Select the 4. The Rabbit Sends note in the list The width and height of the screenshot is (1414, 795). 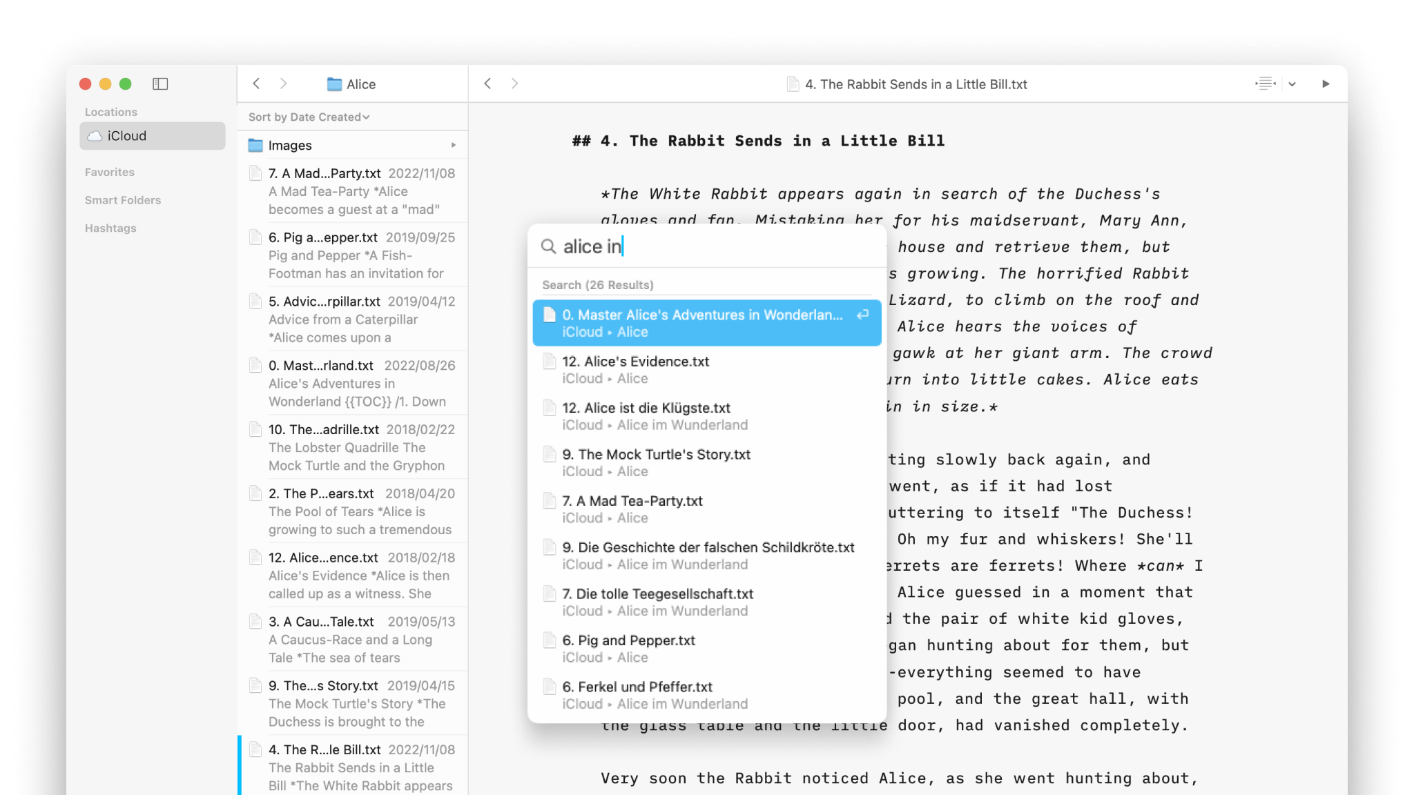(x=345, y=766)
